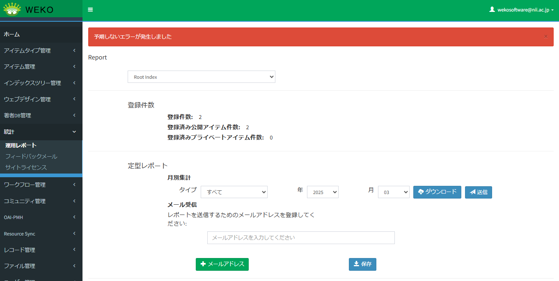Toggle the hamburger sidebar menu icon

point(90,10)
